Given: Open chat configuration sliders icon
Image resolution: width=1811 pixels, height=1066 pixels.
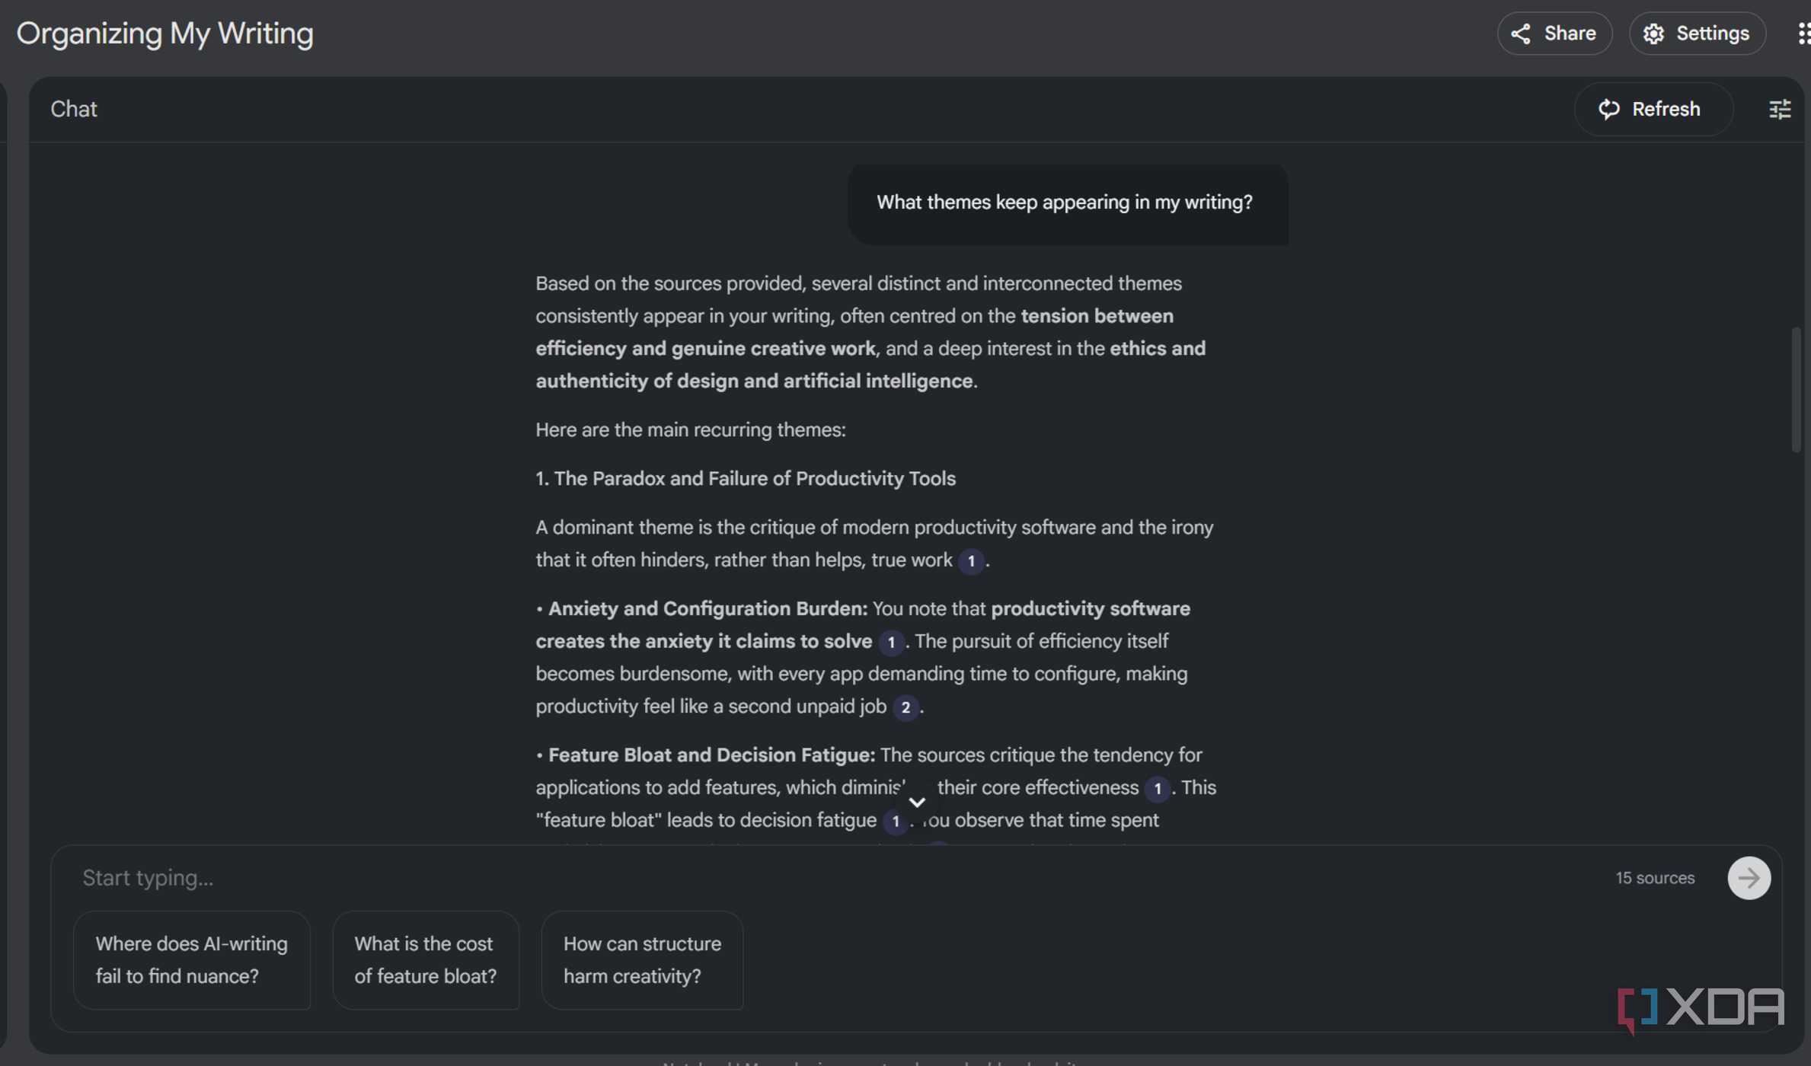Looking at the screenshot, I should coord(1779,109).
